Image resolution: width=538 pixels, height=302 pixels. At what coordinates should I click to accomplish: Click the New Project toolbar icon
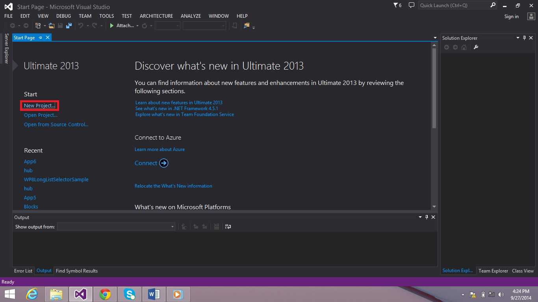click(x=38, y=26)
